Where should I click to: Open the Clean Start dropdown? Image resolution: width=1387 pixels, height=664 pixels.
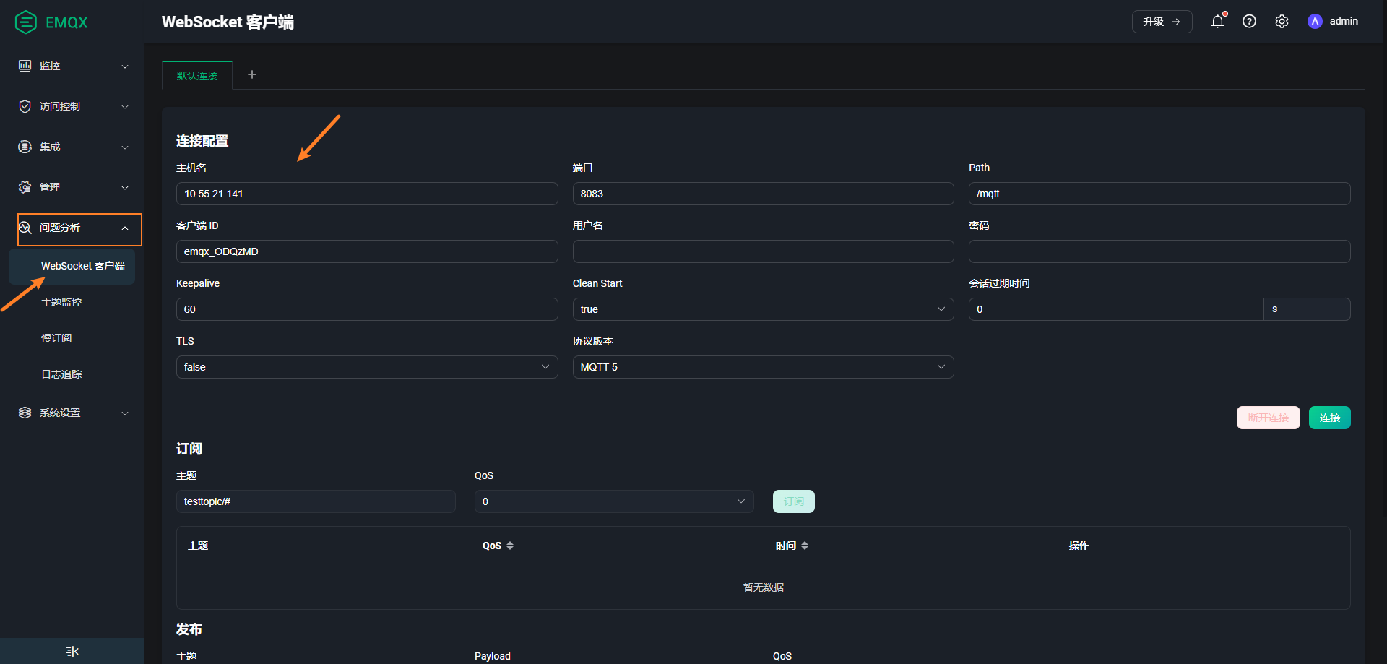click(763, 309)
